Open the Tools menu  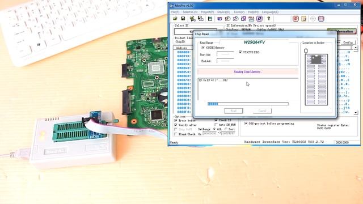(239, 12)
